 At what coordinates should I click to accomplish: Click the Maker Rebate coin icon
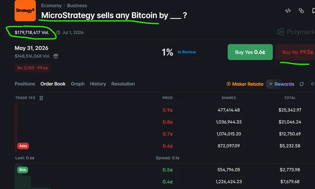pos(229,84)
